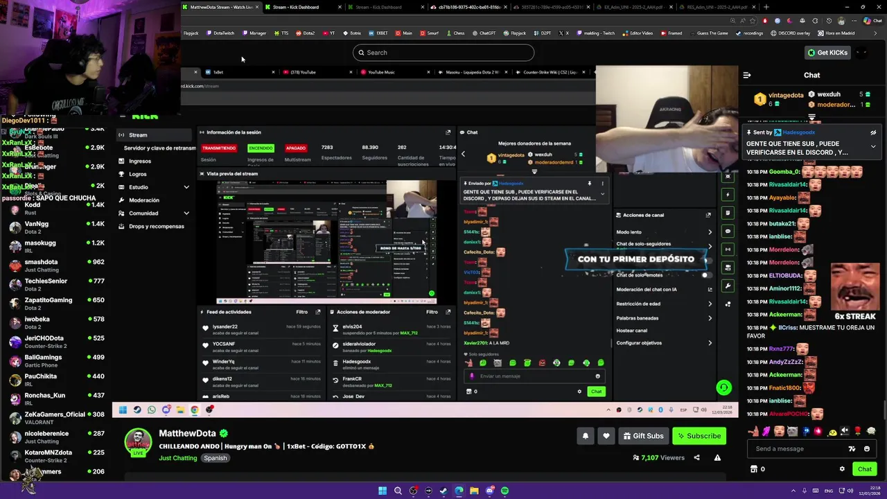
Task: Send the blue glowing quick emote
Action: (806, 431)
